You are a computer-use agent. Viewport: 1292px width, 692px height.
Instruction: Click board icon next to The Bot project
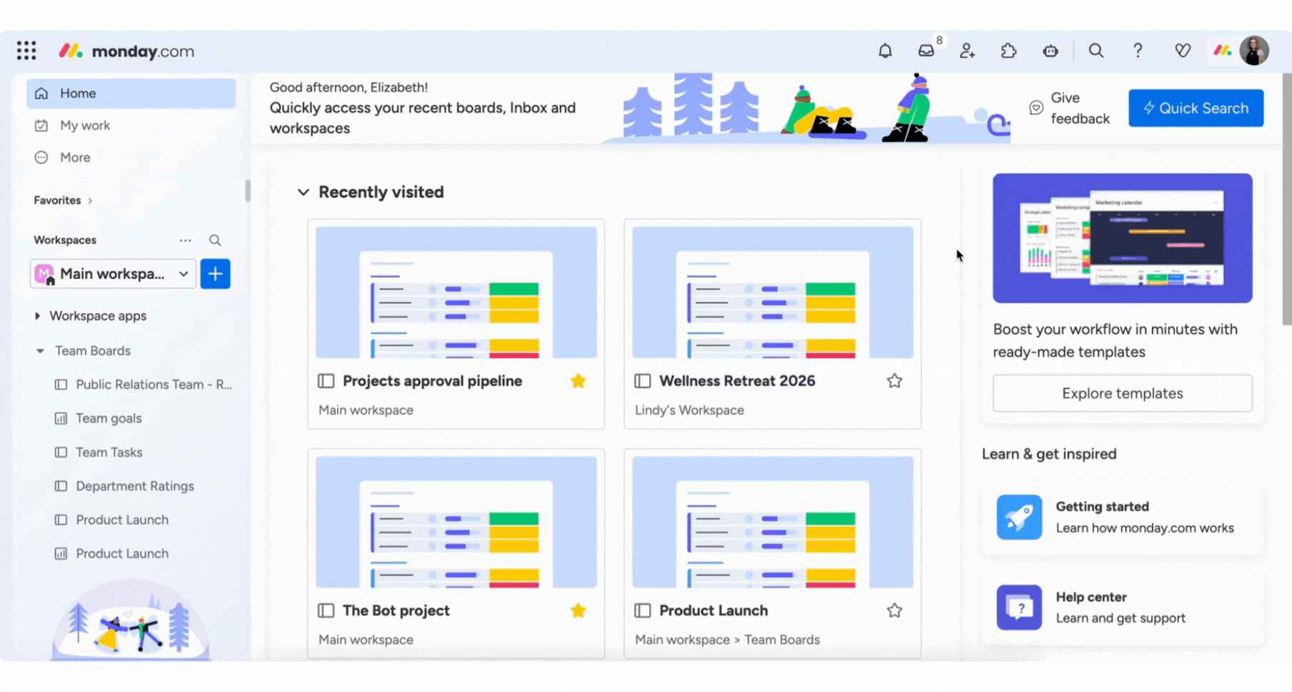(326, 611)
